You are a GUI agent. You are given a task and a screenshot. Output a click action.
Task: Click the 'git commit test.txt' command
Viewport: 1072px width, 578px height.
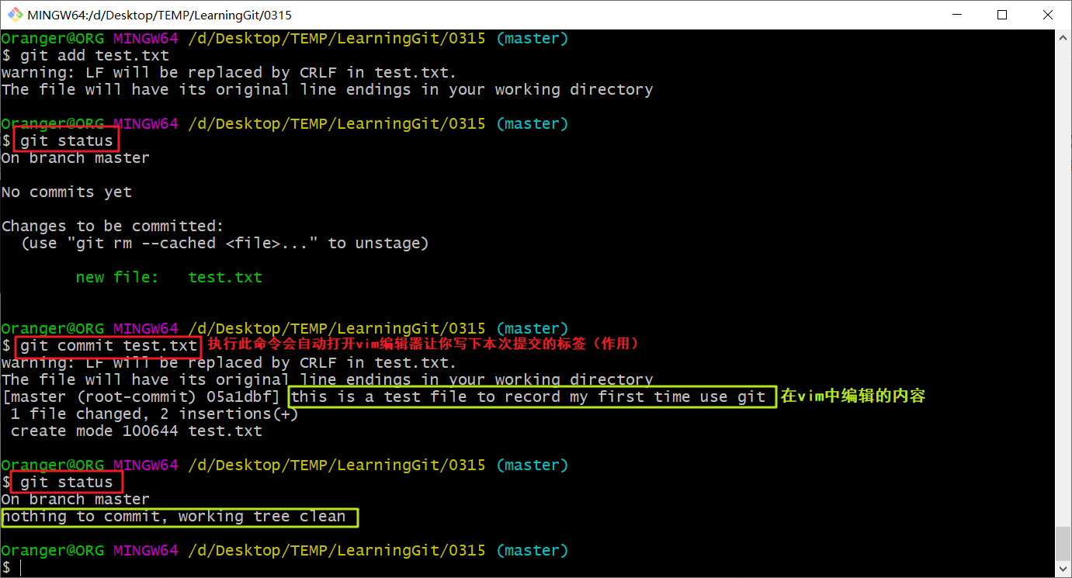pos(109,346)
